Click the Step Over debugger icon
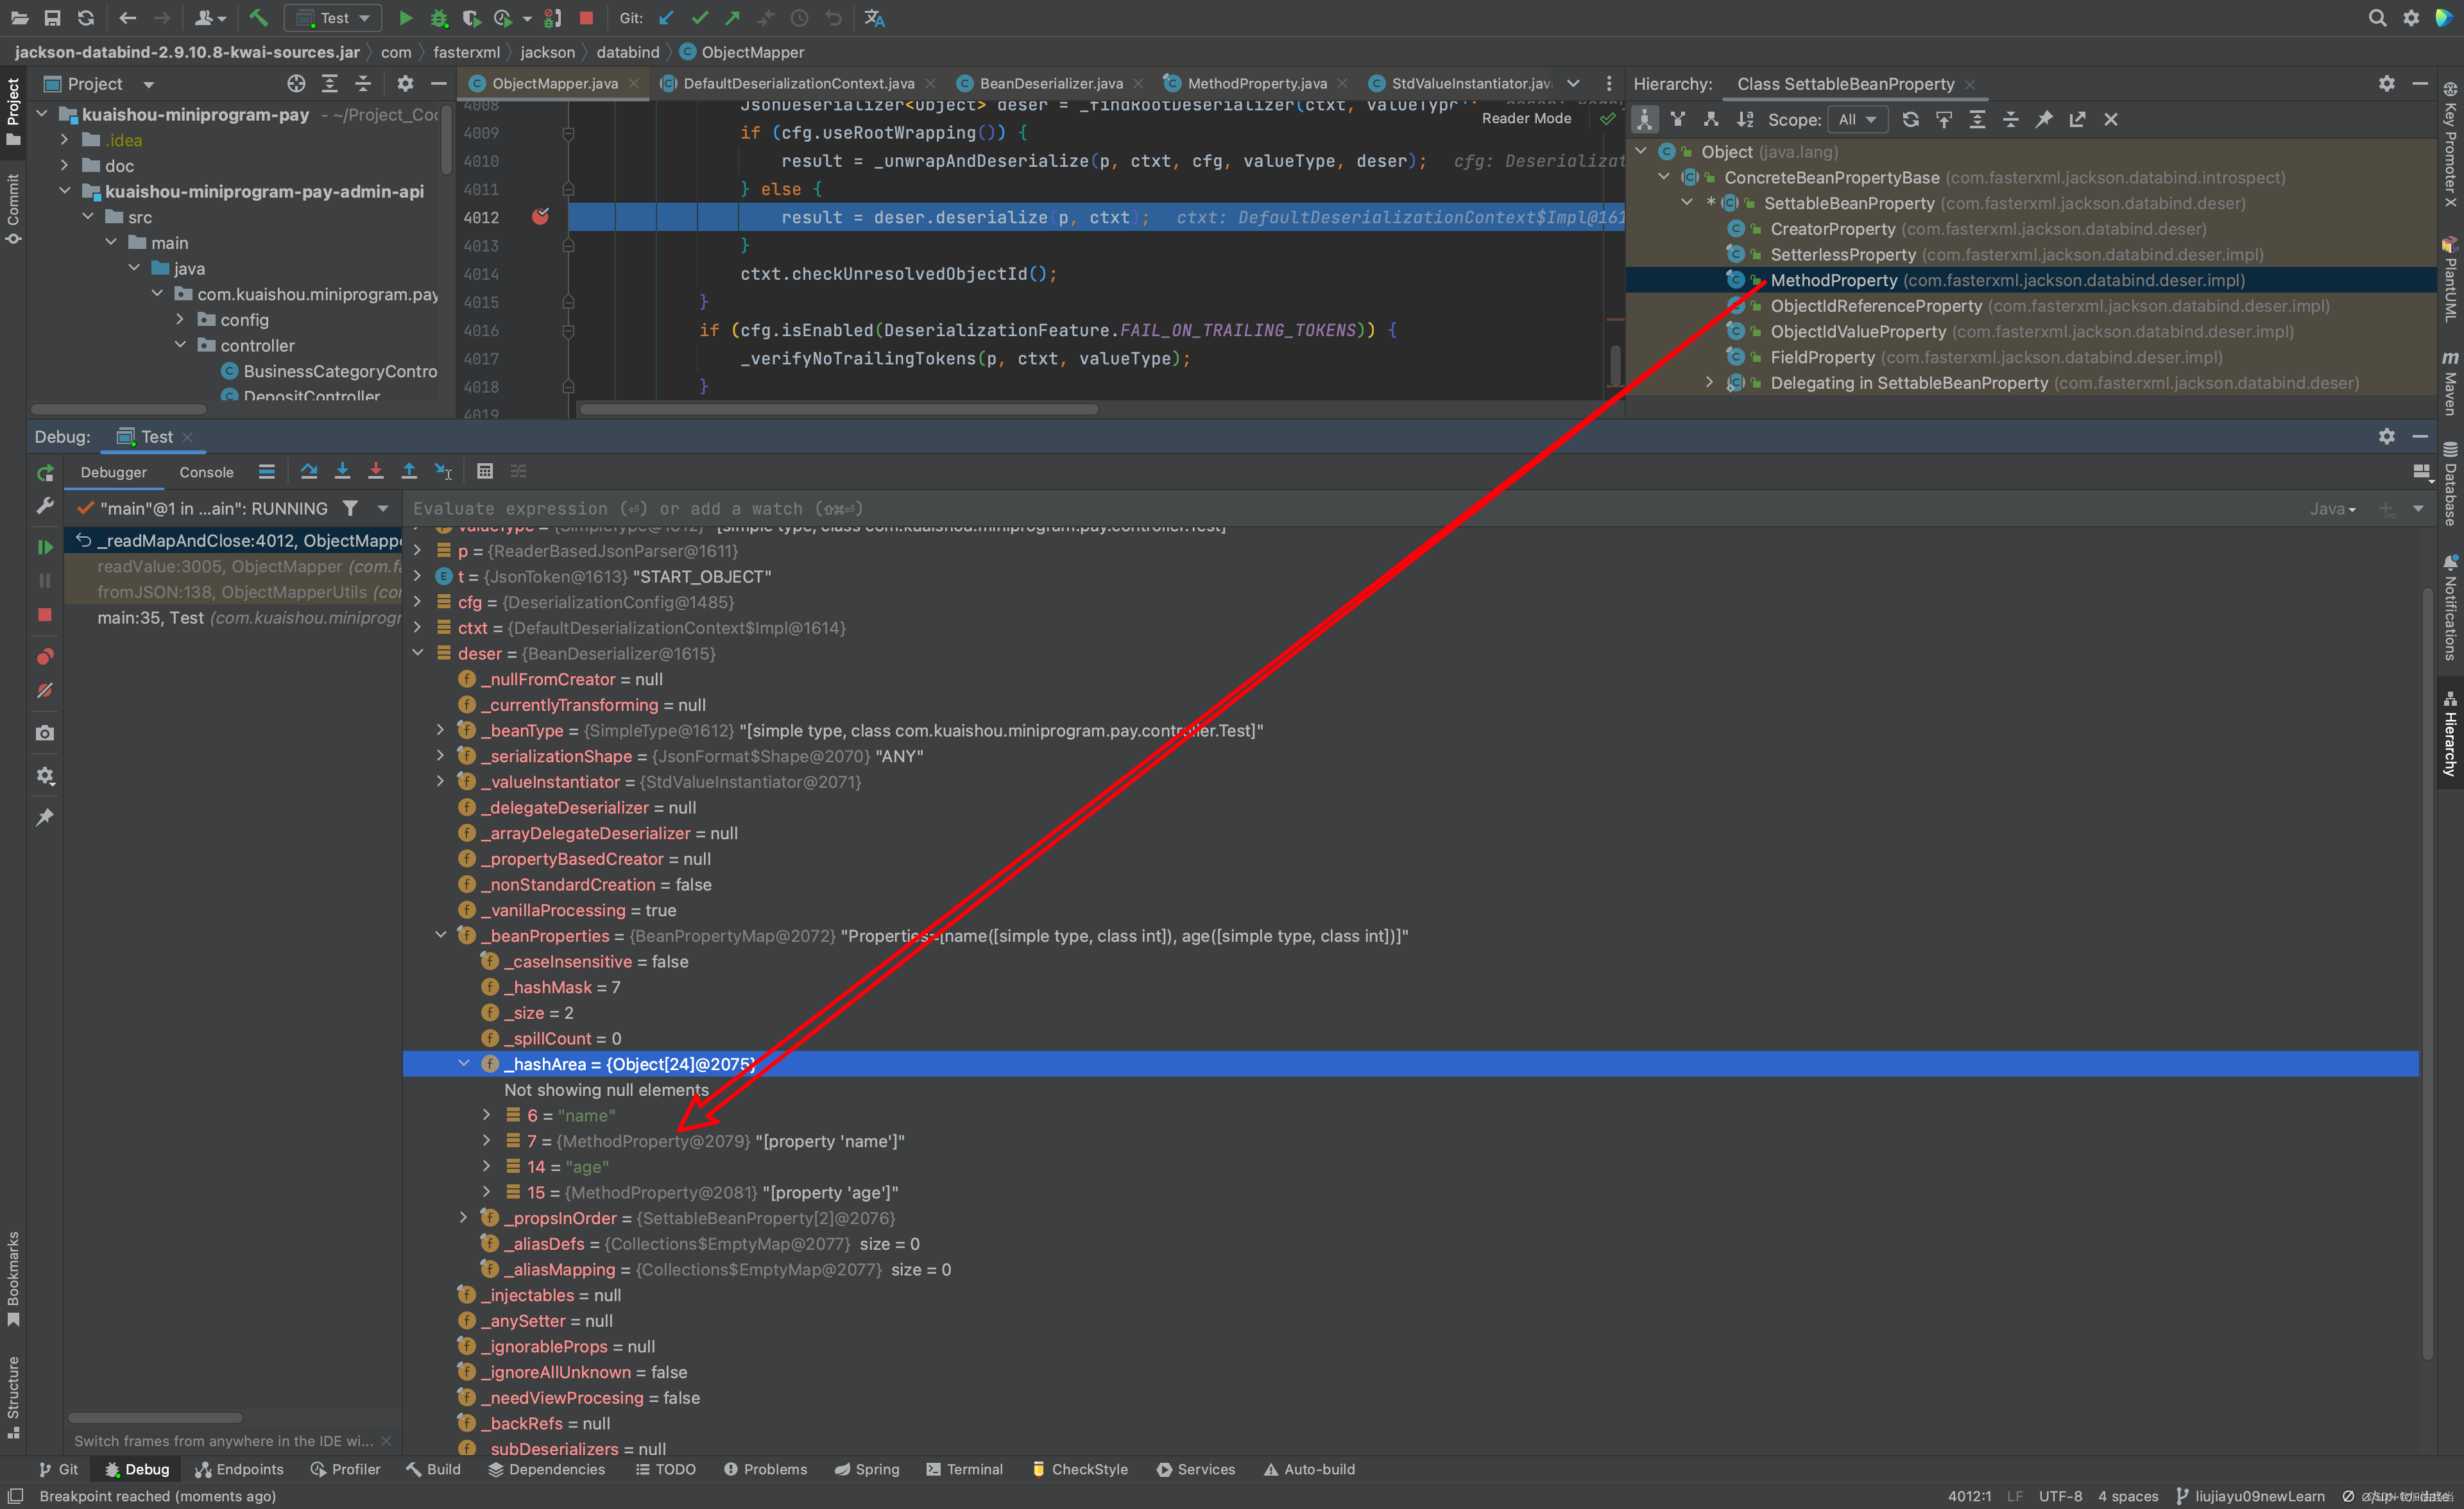The image size is (2464, 1509). tap(309, 471)
